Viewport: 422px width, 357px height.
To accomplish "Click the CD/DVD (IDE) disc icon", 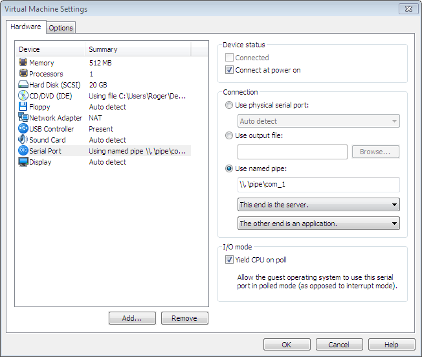I will tap(23, 96).
